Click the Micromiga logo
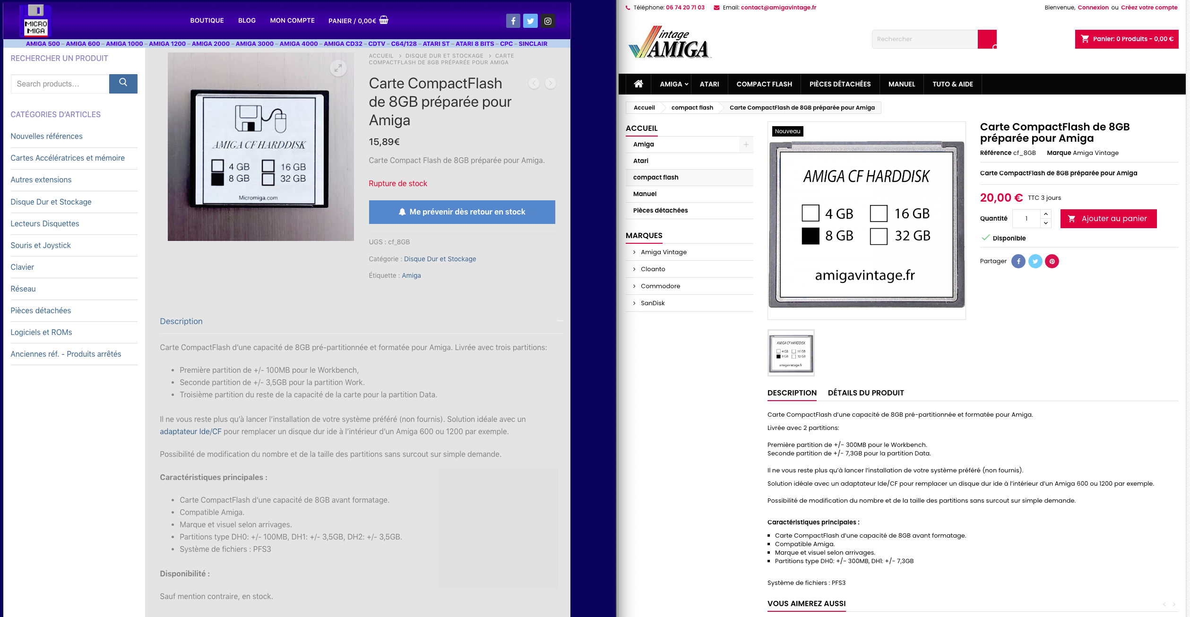 (36, 21)
